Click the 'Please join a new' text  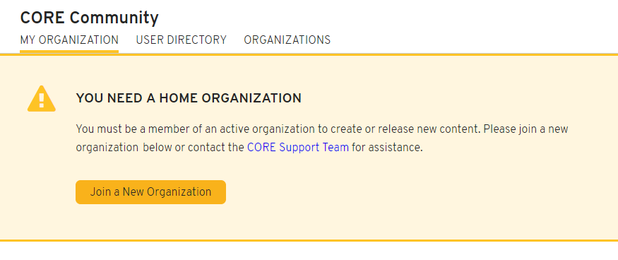525,129
